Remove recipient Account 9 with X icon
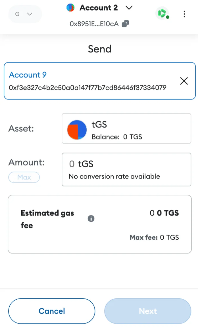198x331 pixels. pyautogui.click(x=184, y=81)
